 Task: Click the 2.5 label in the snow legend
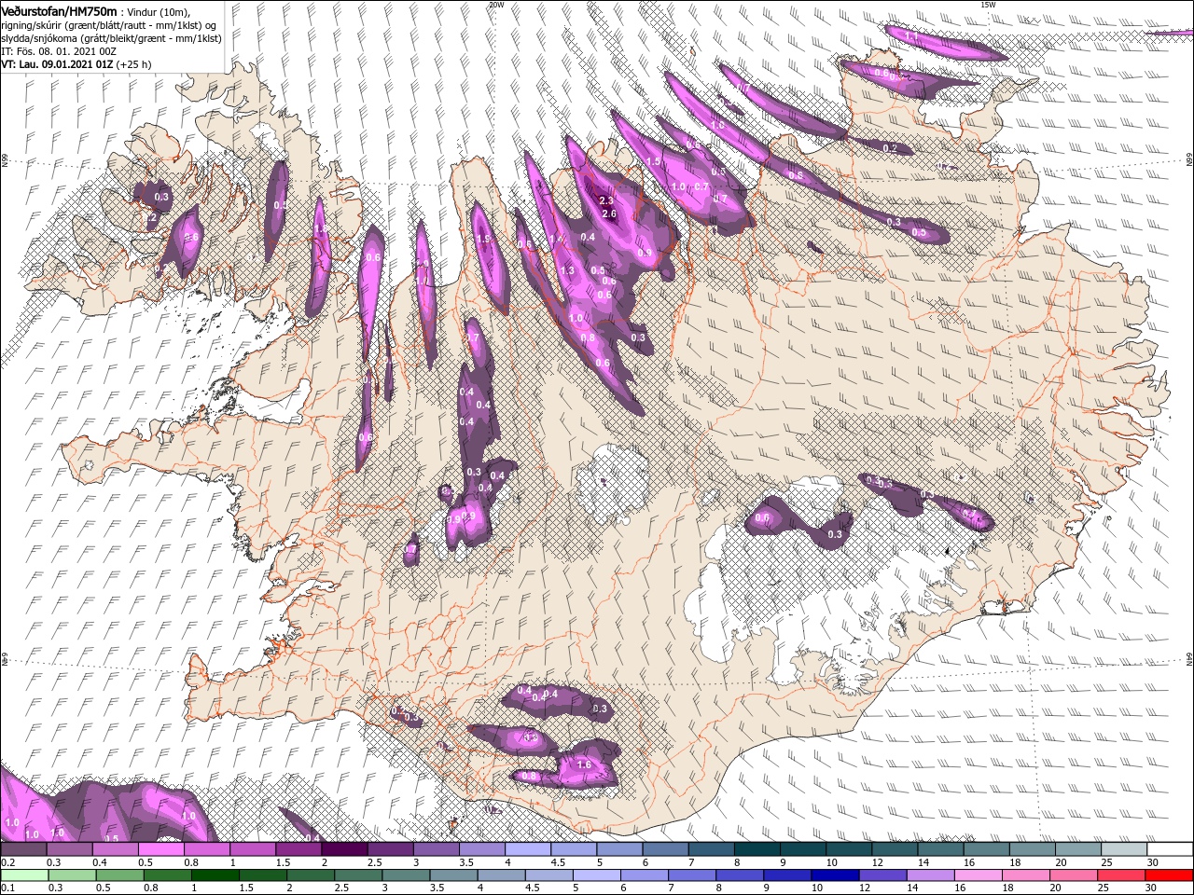[373, 862]
